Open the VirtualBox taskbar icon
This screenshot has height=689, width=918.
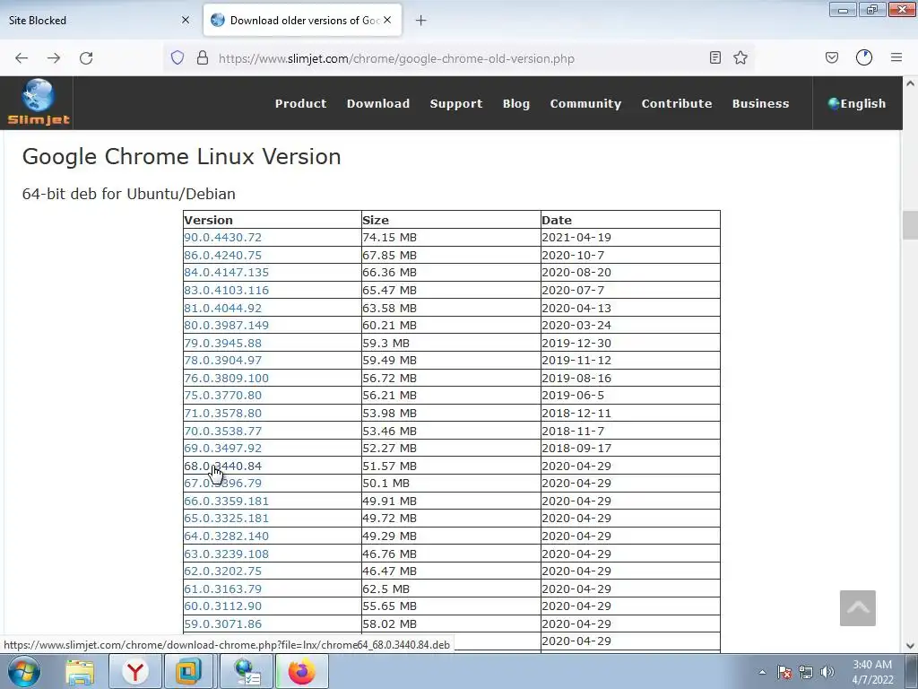[x=188, y=672]
